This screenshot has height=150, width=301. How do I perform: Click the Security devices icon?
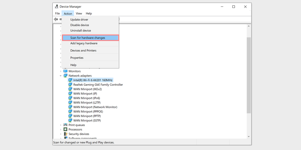(x=66, y=134)
